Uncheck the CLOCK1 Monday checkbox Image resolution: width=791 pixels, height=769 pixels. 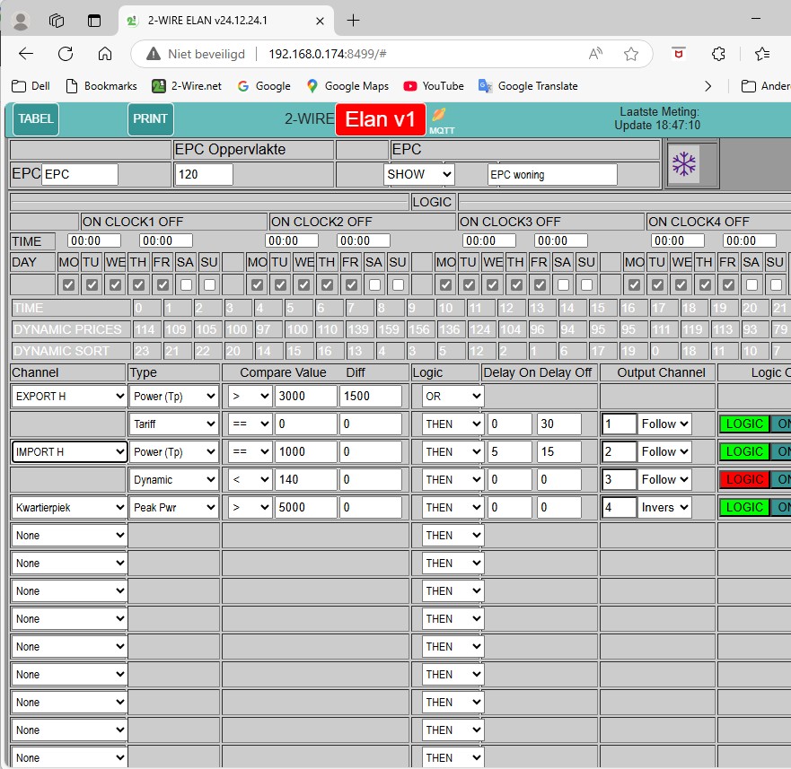(68, 285)
